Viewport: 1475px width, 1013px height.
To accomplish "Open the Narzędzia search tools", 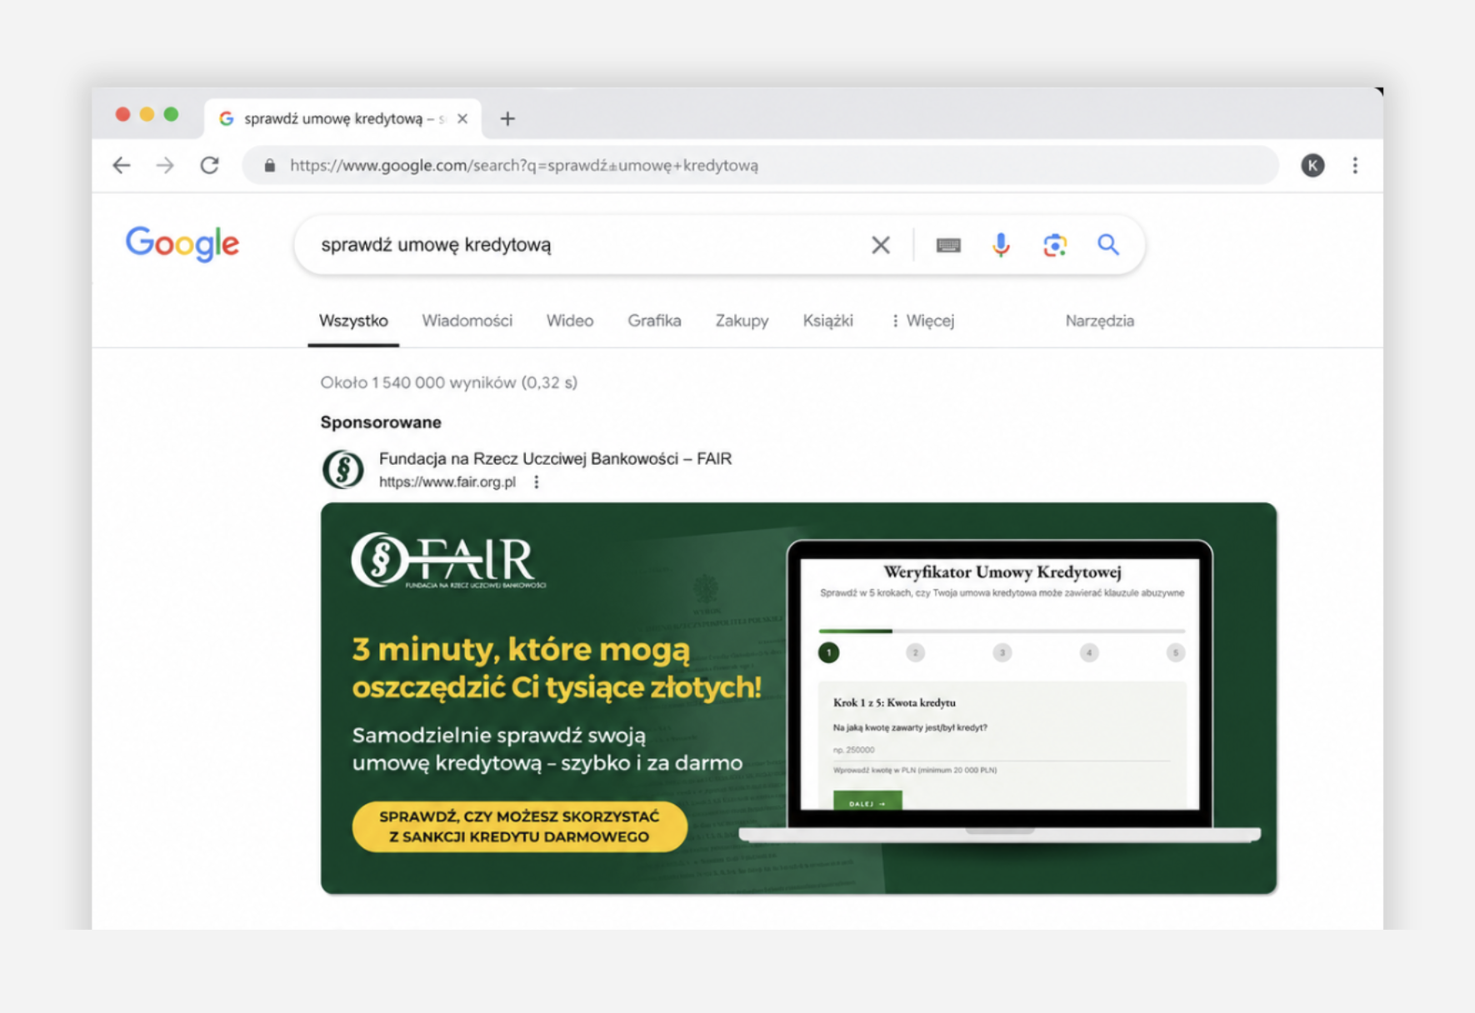I will click(1099, 321).
